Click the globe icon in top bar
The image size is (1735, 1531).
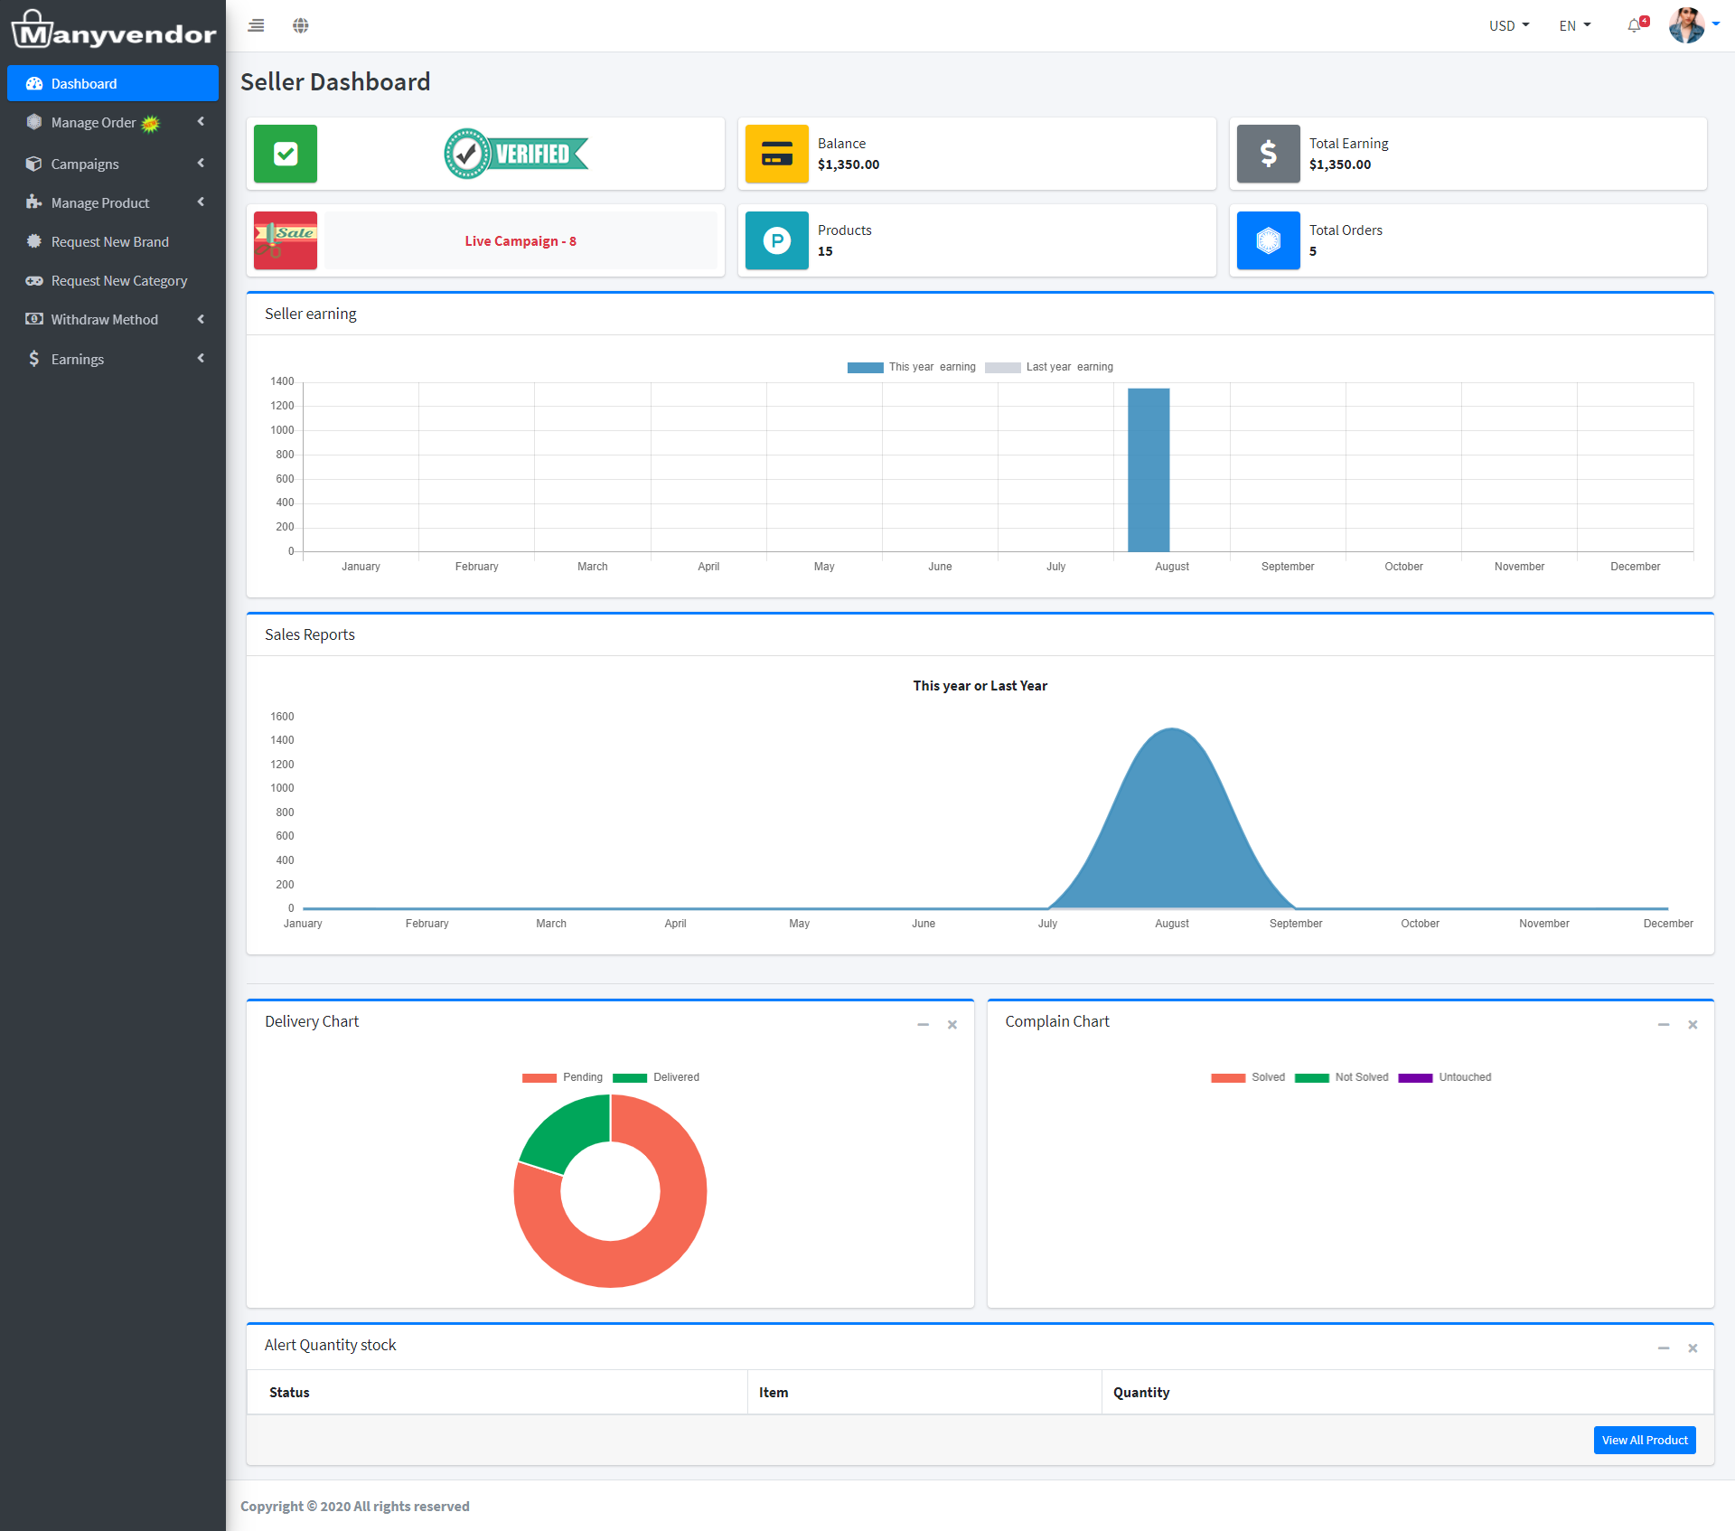tap(301, 25)
